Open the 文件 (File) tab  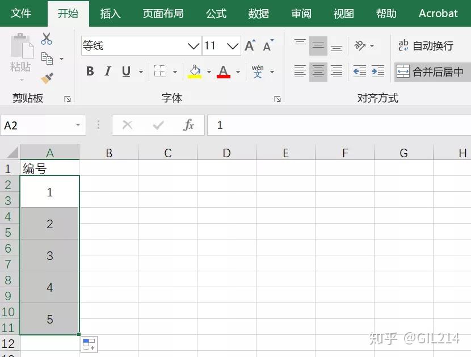point(21,13)
